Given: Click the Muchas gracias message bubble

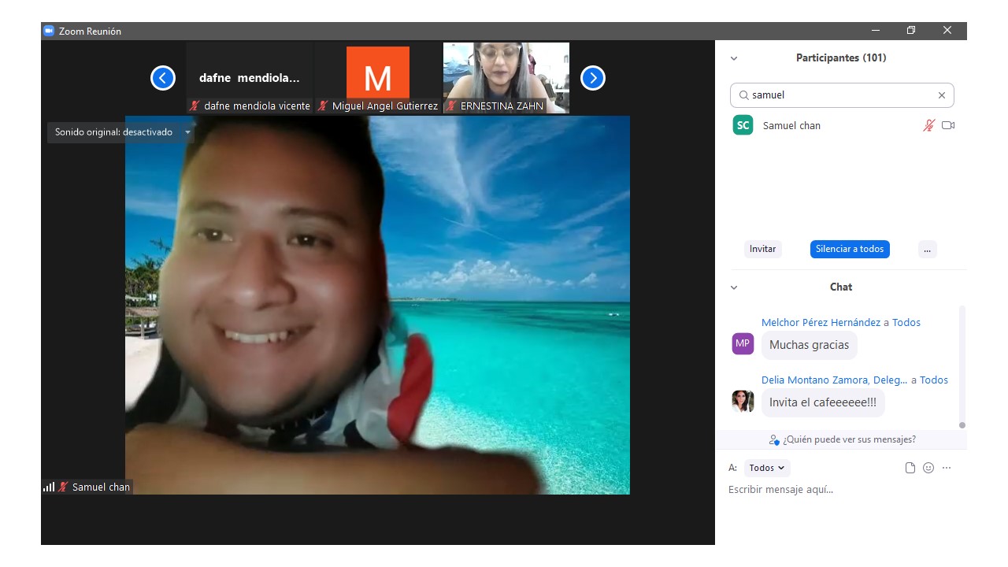Looking at the screenshot, I should (809, 345).
